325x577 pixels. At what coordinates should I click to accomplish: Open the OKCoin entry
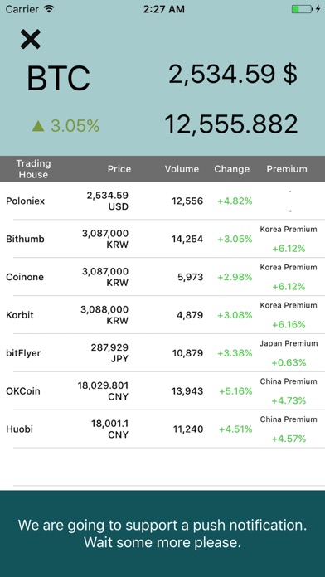(x=162, y=390)
